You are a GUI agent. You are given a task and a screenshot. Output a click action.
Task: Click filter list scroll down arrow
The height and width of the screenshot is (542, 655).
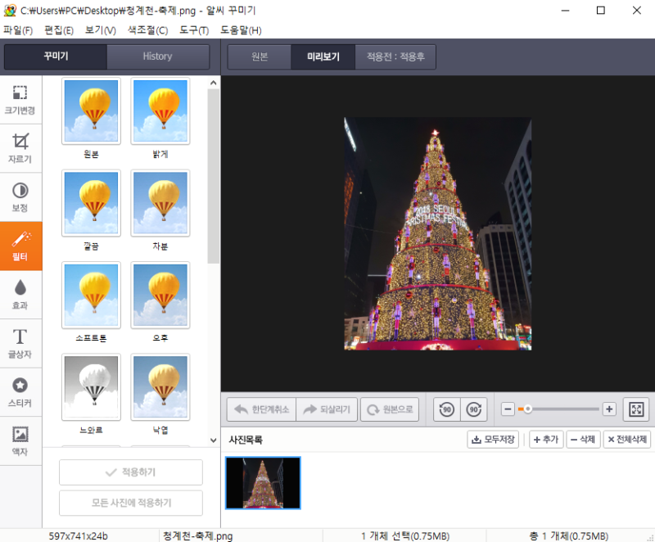(x=214, y=440)
